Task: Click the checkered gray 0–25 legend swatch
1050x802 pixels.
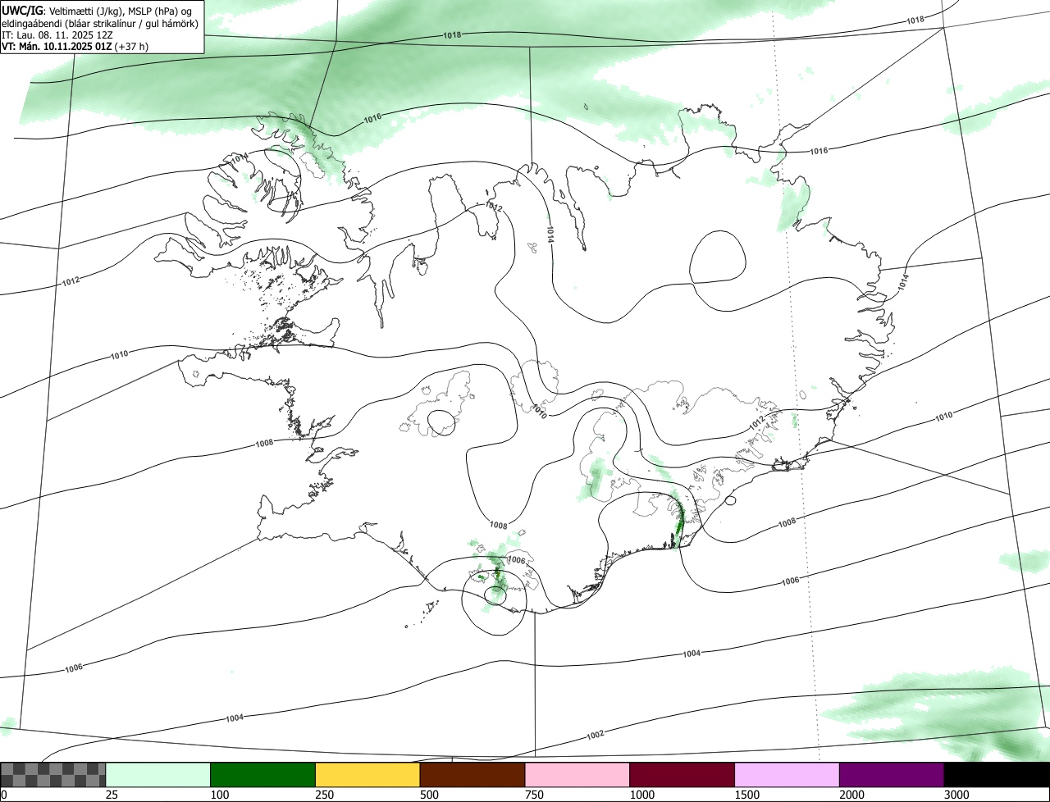Action: coord(53,775)
